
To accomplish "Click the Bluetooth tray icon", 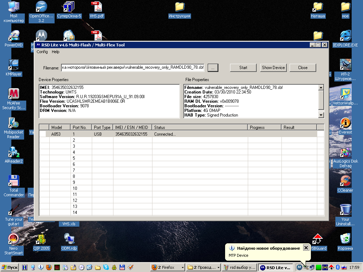I will (x=337, y=268).
